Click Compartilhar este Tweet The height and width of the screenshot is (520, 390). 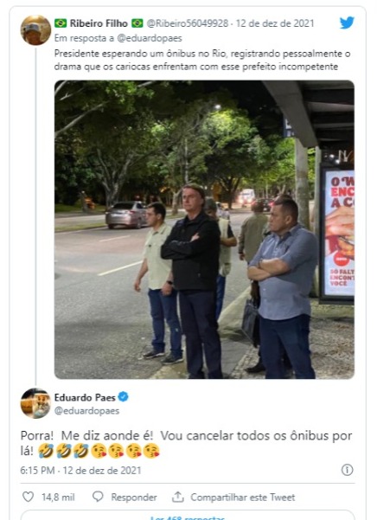tap(242, 497)
